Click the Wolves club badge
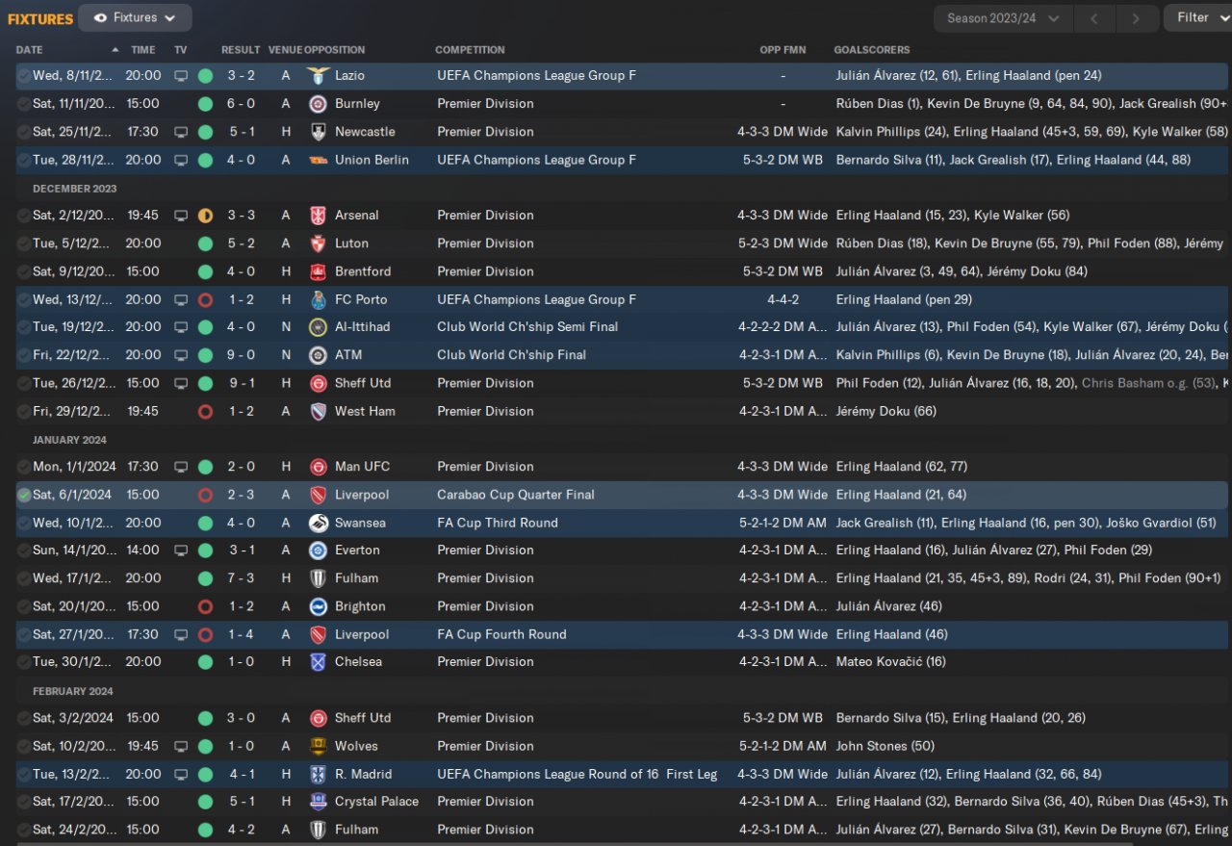The image size is (1232, 846). [318, 746]
